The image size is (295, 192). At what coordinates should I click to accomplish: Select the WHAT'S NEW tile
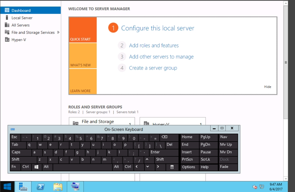point(83,55)
